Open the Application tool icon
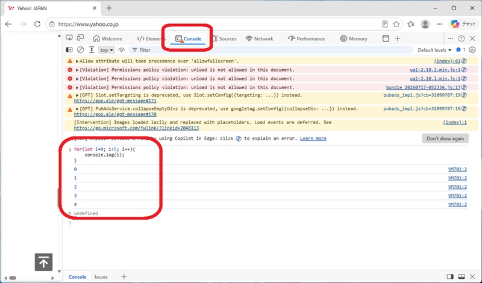The height and width of the screenshot is (283, 482). [386, 39]
